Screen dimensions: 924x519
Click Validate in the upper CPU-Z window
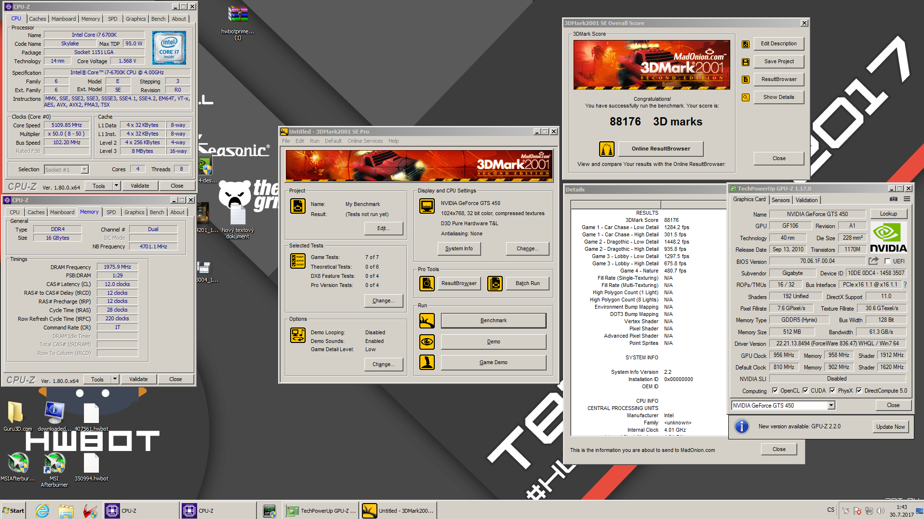(x=140, y=186)
